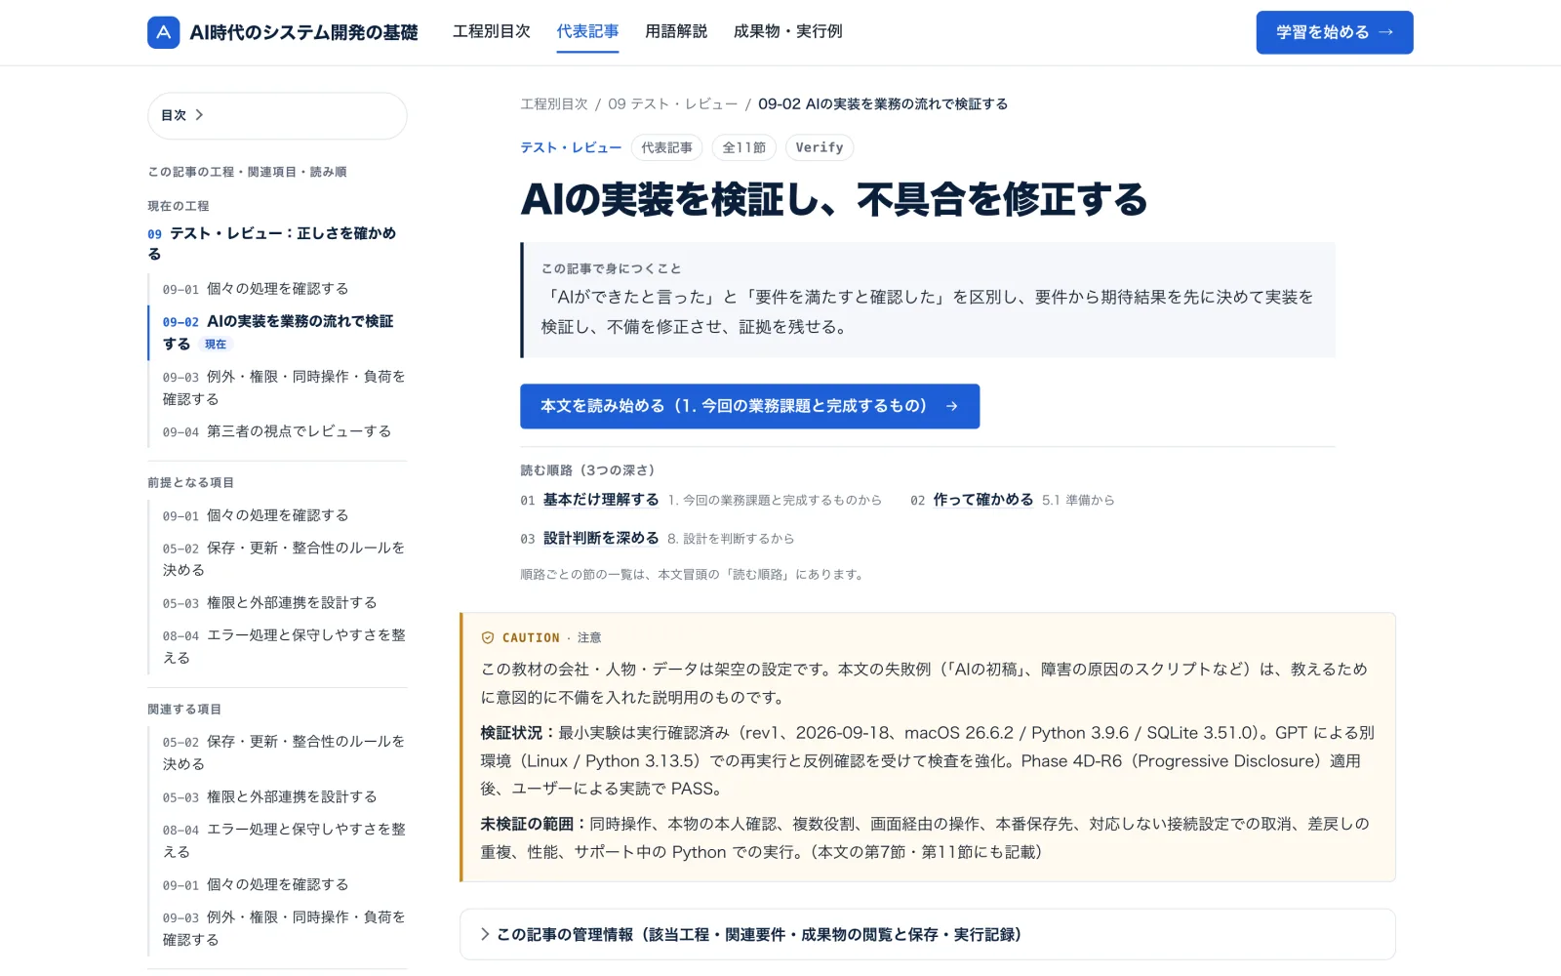1561x976 pixels.
Task: Click the テスト・レビュー category link above title
Action: pos(571,147)
